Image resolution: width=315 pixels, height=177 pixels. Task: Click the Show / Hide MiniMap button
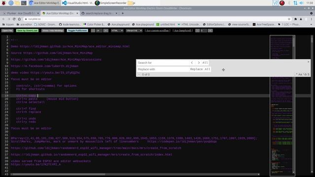coord(53,30)
